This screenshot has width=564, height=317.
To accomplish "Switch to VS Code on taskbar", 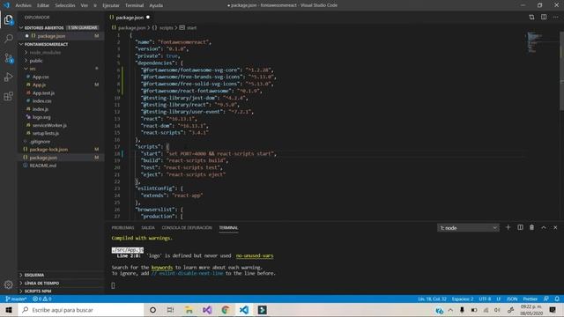I will click(x=244, y=310).
